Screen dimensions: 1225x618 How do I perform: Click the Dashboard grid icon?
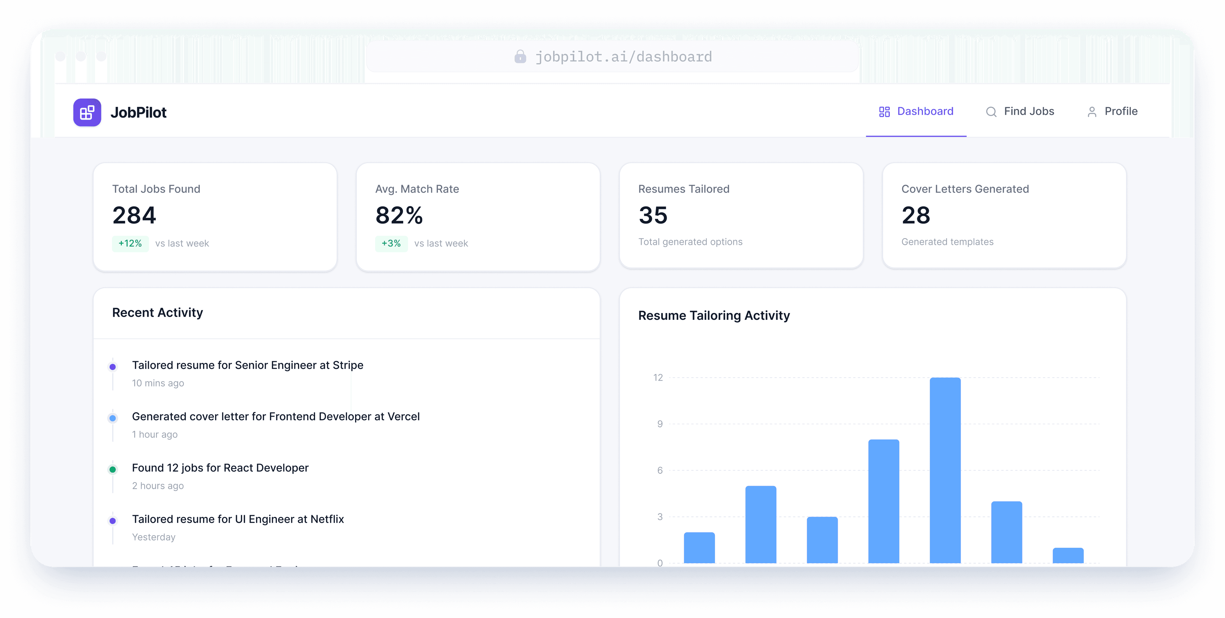tap(884, 112)
